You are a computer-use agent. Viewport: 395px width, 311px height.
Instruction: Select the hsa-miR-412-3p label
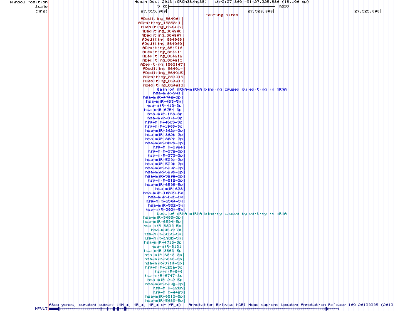tap(164, 106)
